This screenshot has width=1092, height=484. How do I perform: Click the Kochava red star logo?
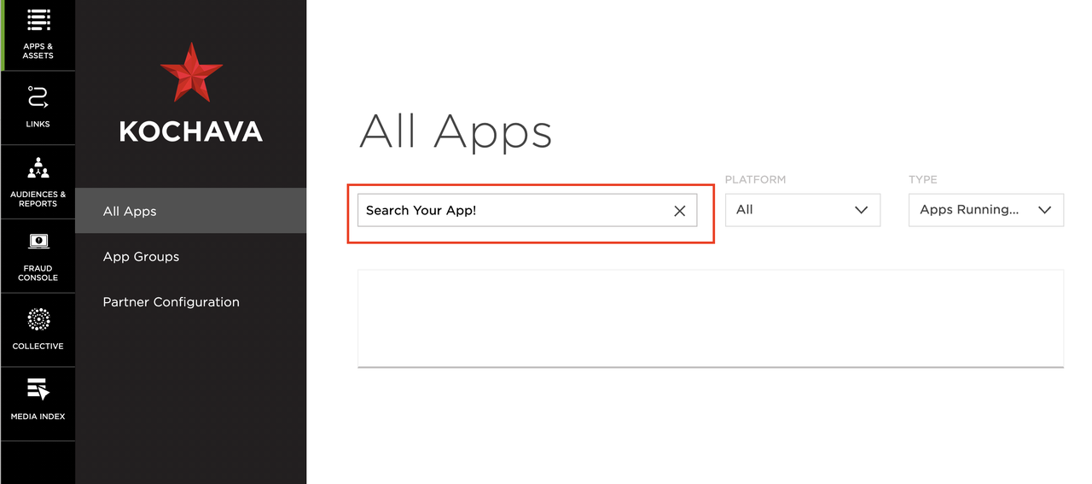191,73
